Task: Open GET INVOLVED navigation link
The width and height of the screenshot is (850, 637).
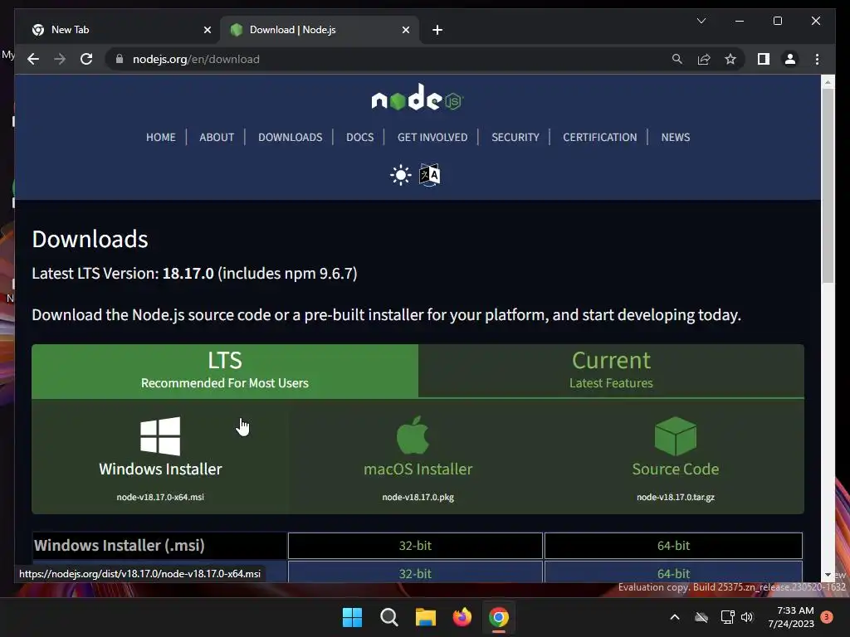Action: click(432, 137)
